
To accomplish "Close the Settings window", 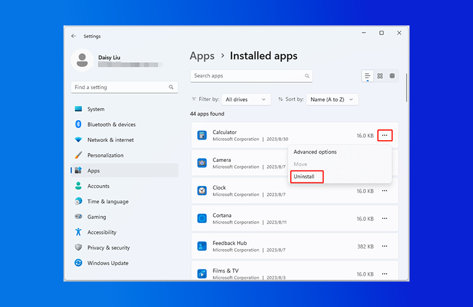I will coord(399,33).
